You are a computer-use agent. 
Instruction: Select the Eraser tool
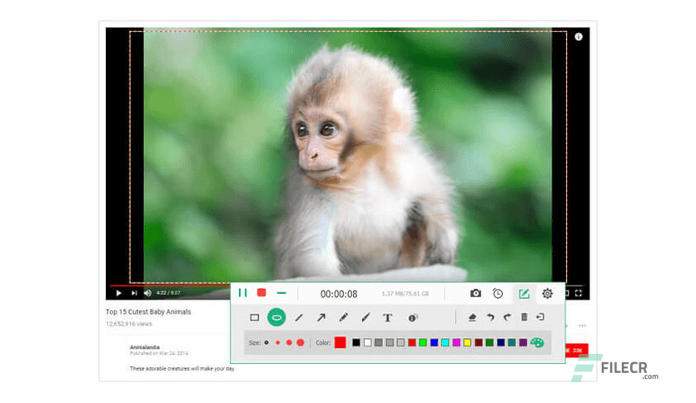[472, 317]
